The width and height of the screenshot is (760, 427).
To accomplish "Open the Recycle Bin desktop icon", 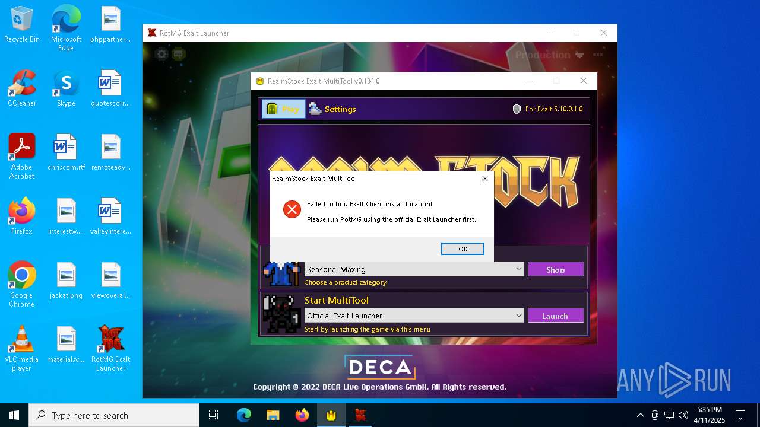I will click(22, 25).
